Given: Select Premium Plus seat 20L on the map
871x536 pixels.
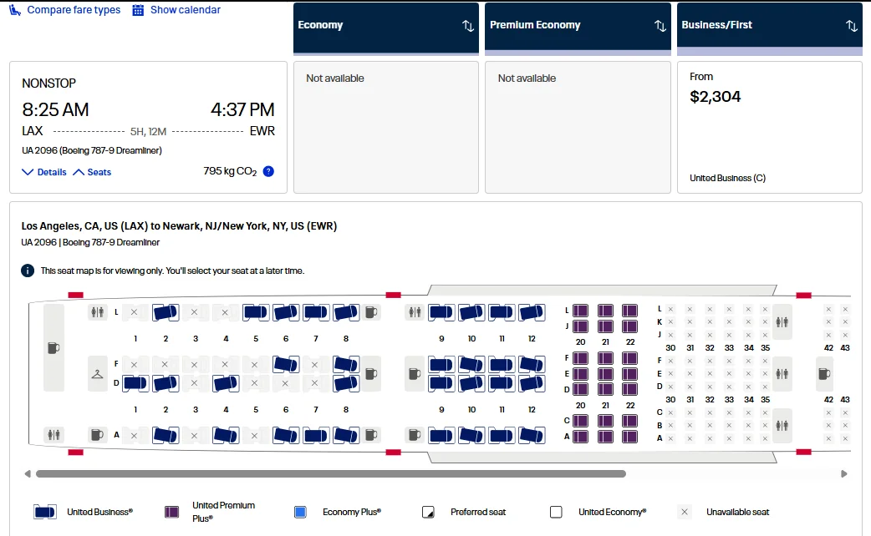Looking at the screenshot, I should [580, 311].
